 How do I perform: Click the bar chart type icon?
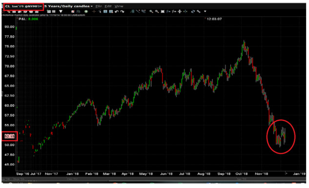pos(79,11)
